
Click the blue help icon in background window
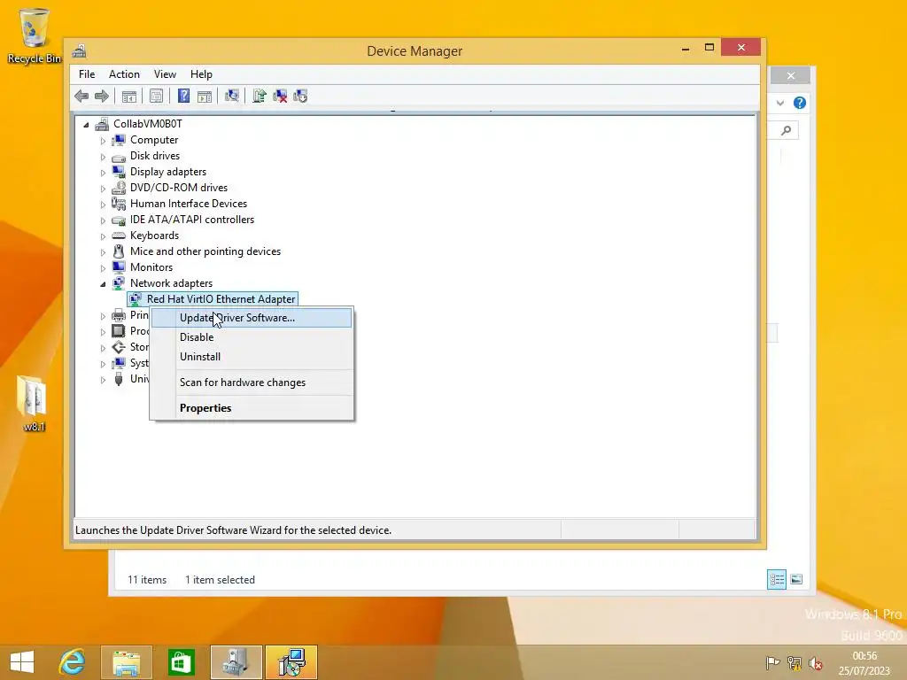pos(800,103)
